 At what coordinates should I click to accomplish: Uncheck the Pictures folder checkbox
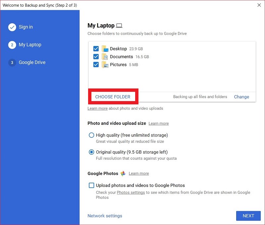(x=96, y=65)
